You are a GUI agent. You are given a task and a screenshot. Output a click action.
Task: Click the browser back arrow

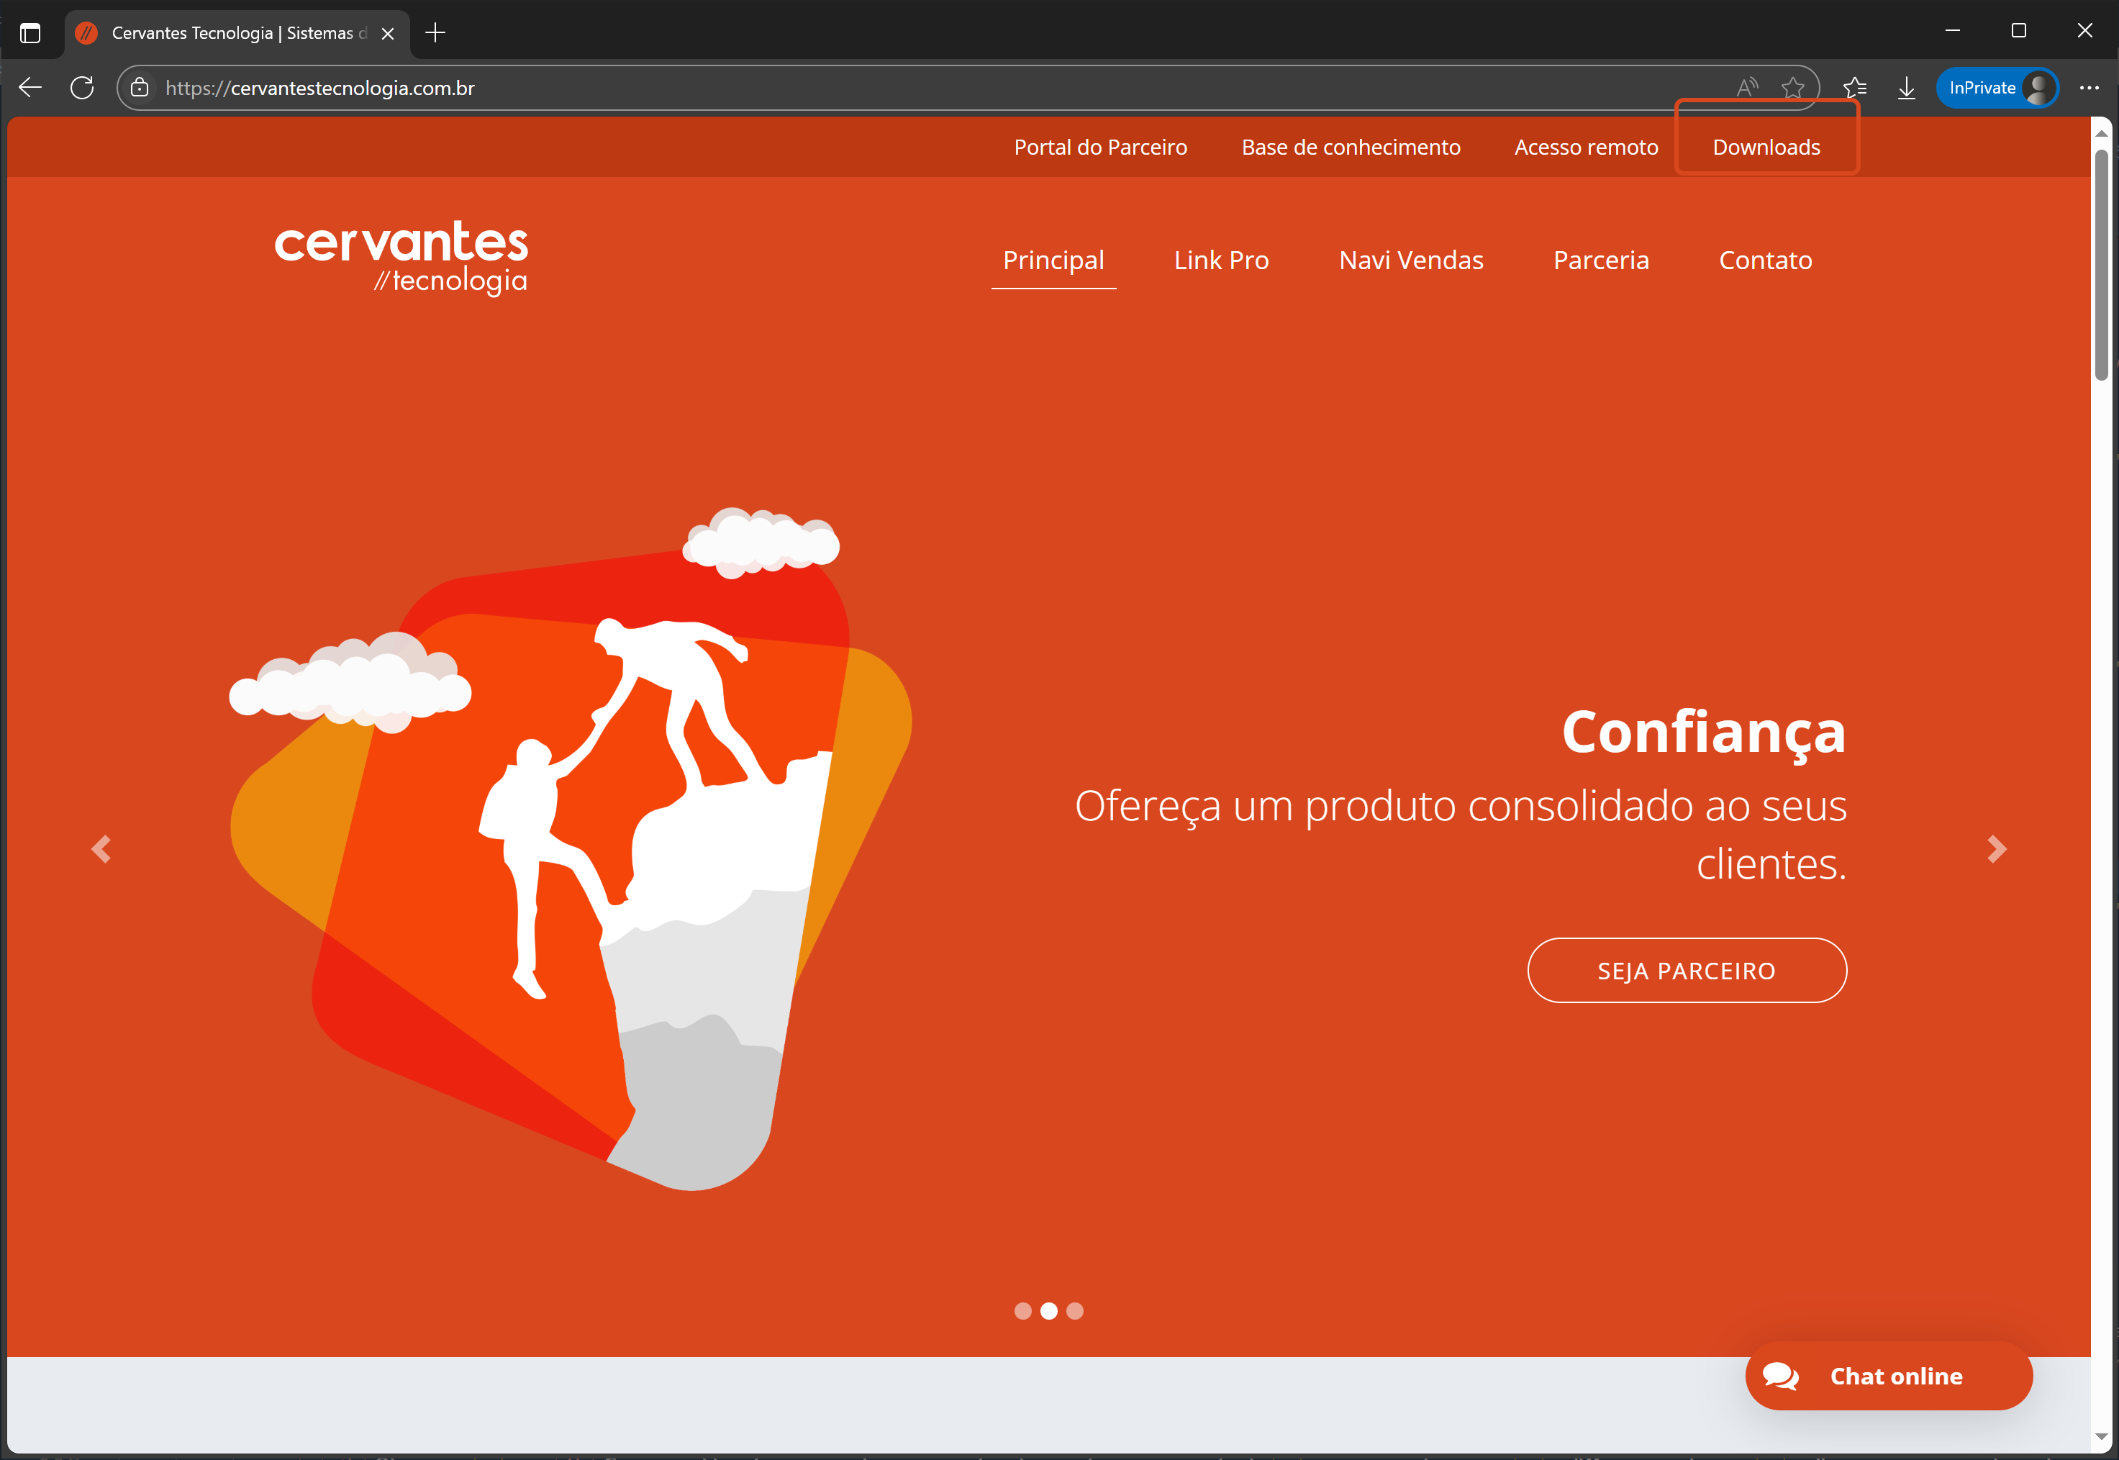pos(30,88)
